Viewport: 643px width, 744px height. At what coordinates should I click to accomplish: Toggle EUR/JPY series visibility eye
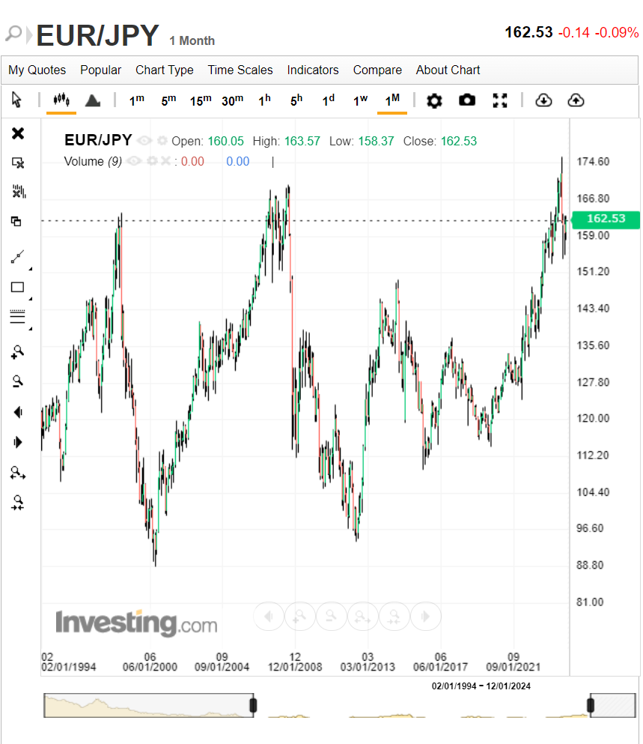[144, 140]
